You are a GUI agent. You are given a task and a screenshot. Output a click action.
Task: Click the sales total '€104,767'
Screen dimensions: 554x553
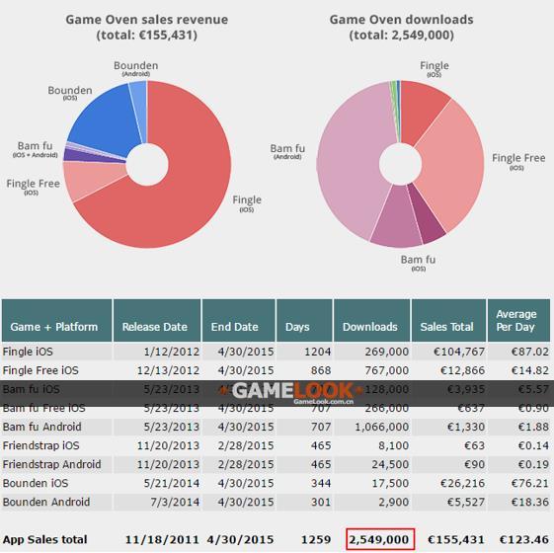tap(459, 352)
